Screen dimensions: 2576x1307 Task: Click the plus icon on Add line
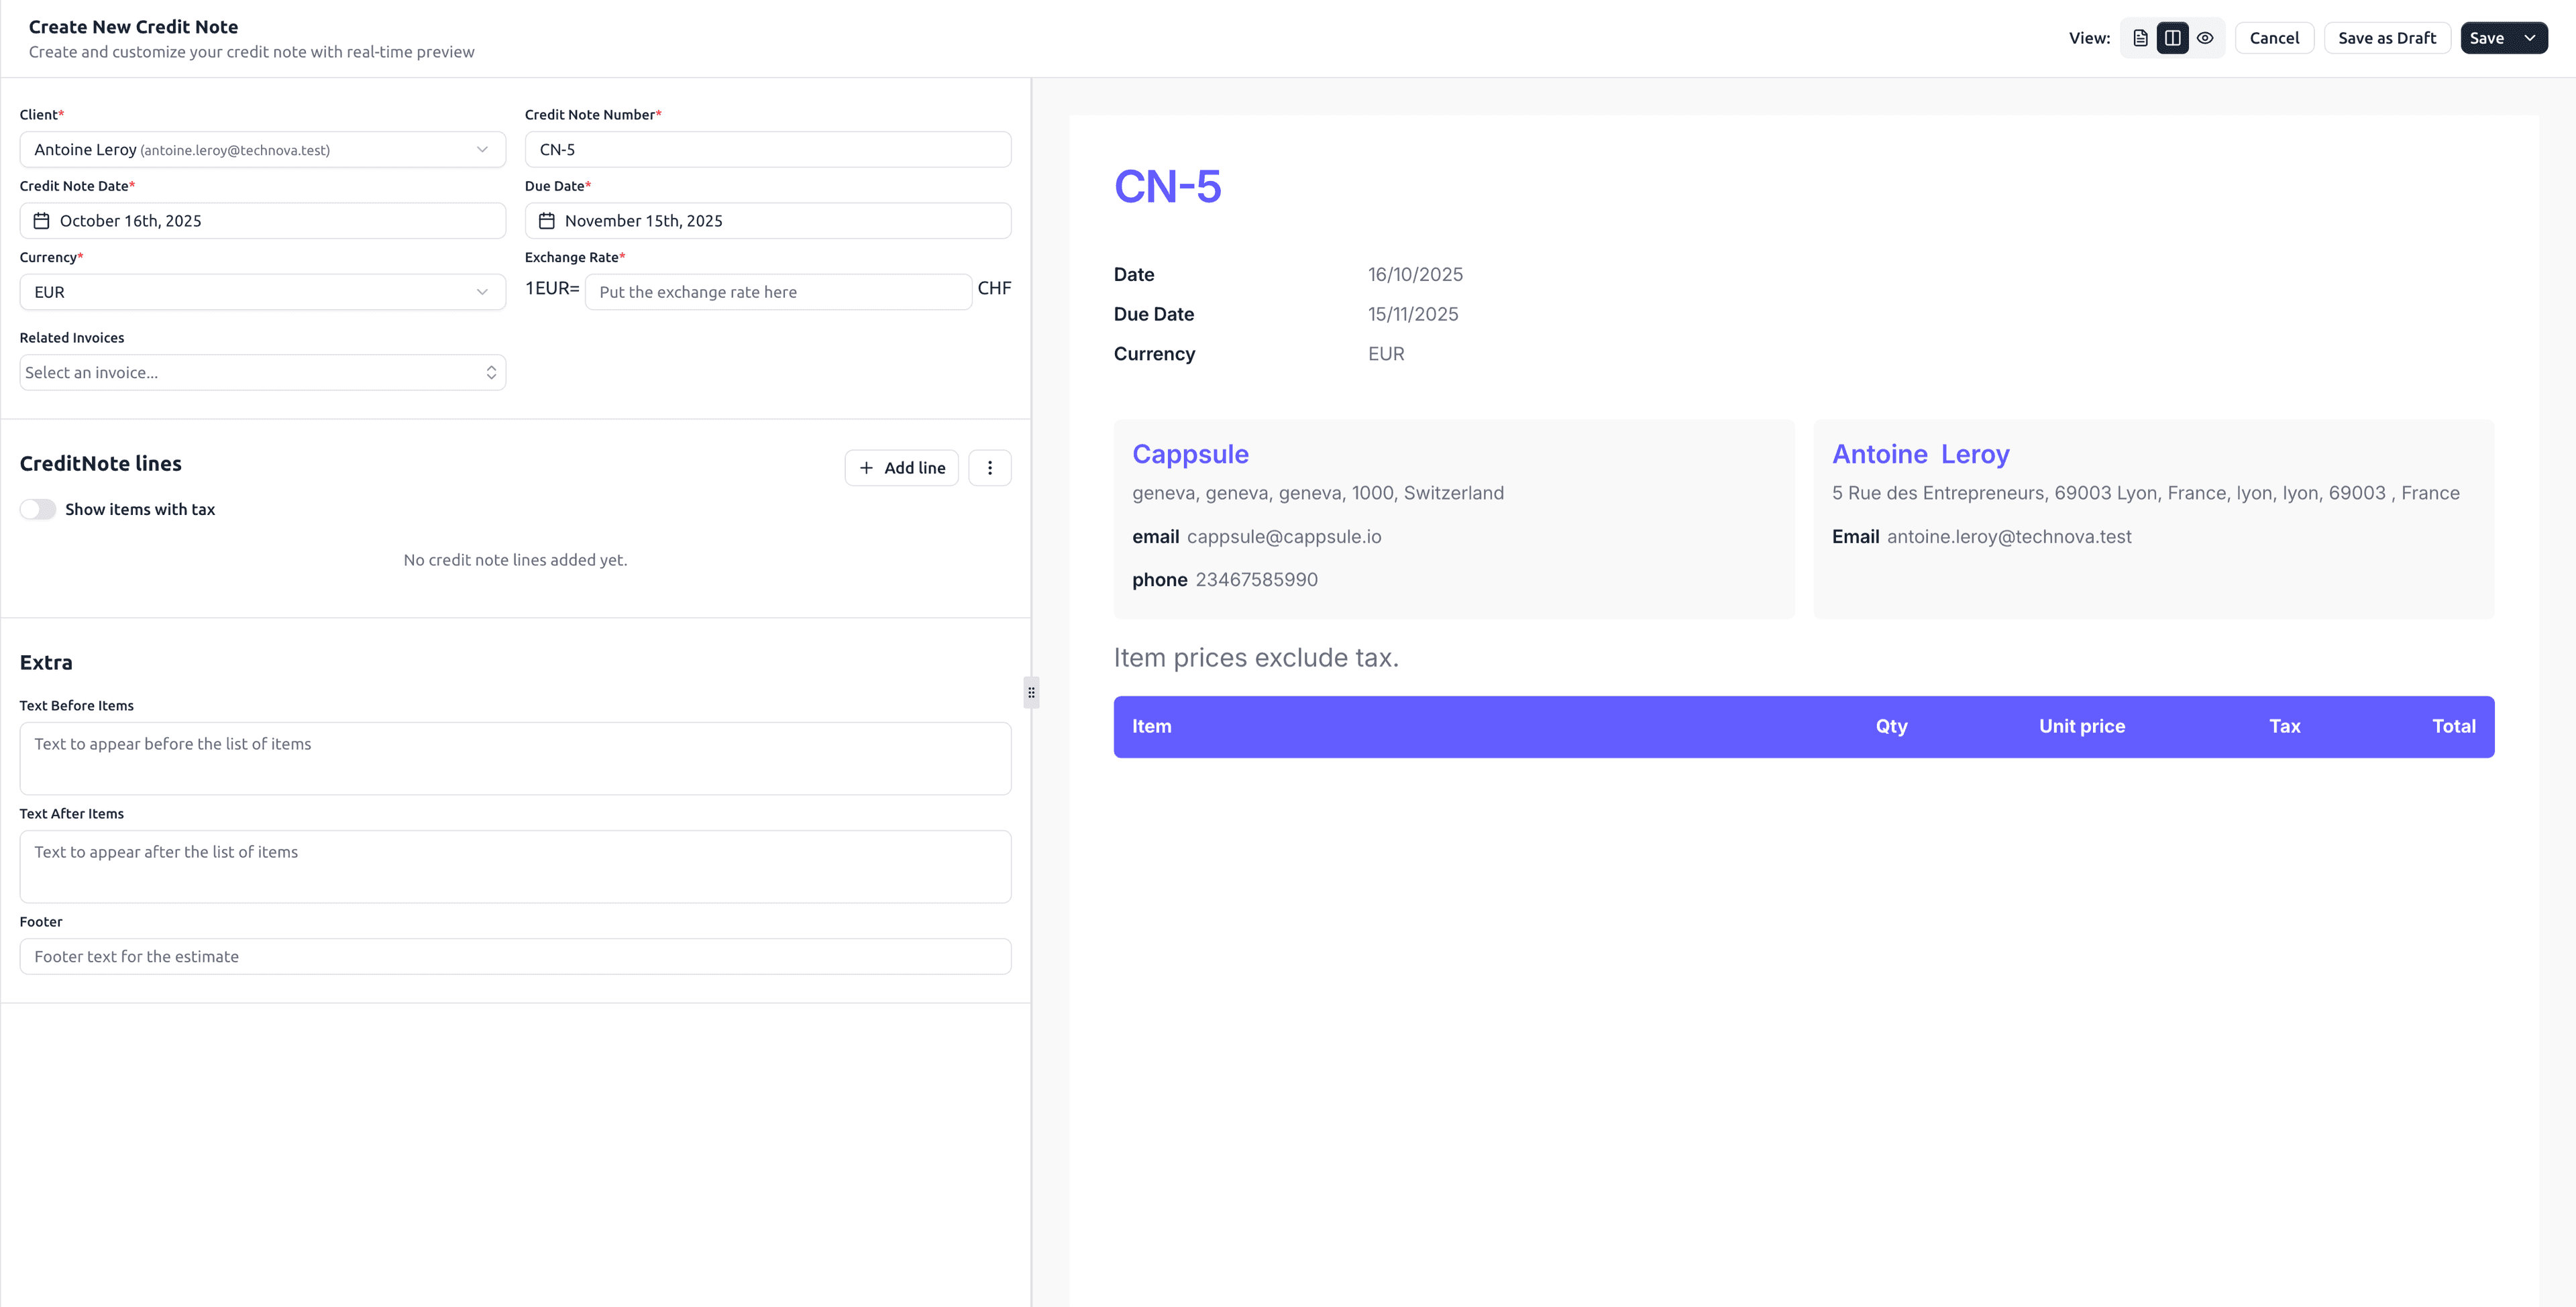click(x=866, y=467)
